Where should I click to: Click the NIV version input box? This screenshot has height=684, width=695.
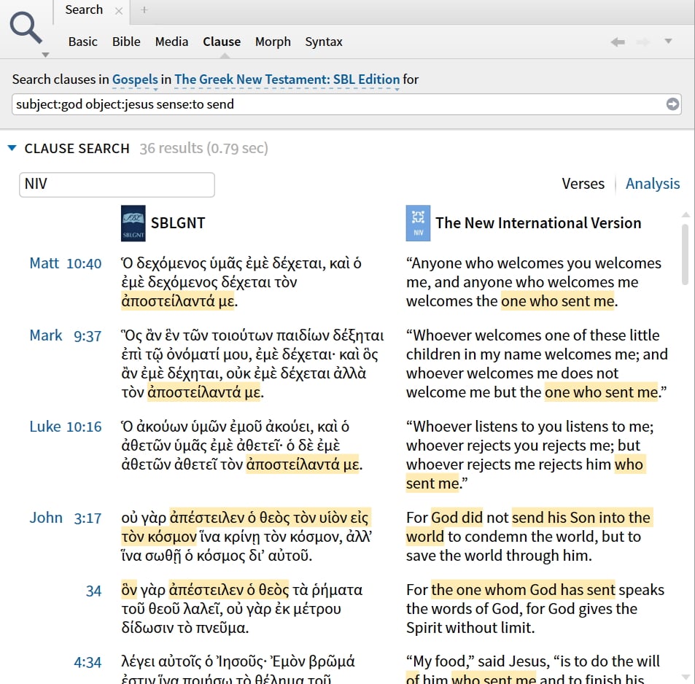pos(117,184)
